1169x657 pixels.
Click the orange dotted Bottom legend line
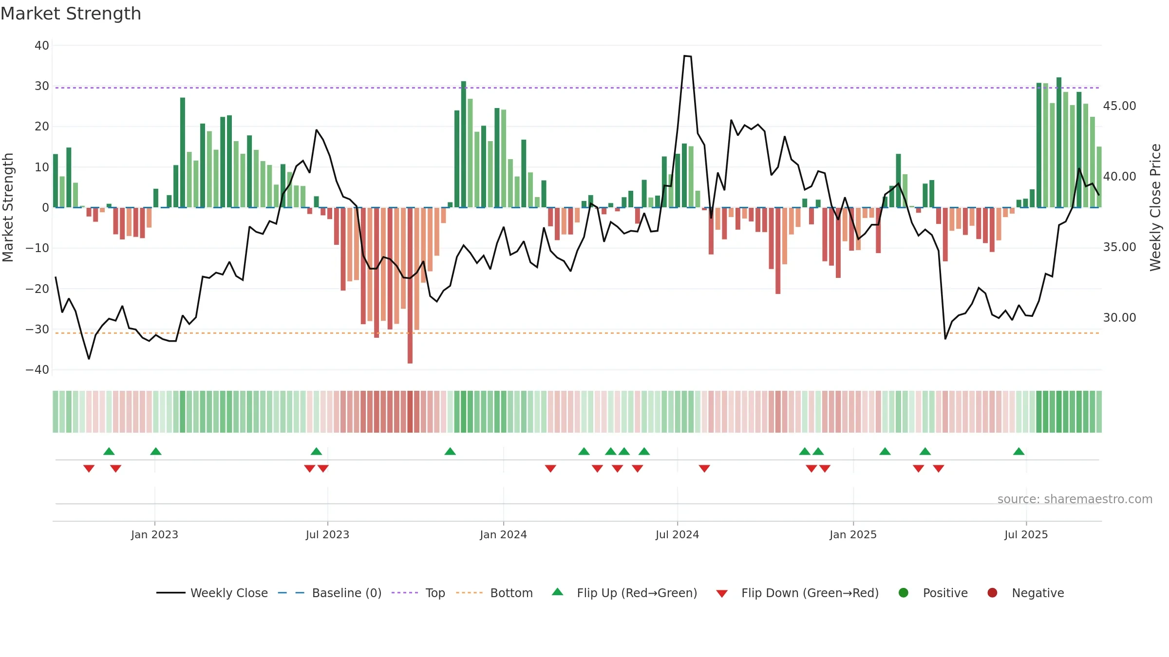(470, 593)
